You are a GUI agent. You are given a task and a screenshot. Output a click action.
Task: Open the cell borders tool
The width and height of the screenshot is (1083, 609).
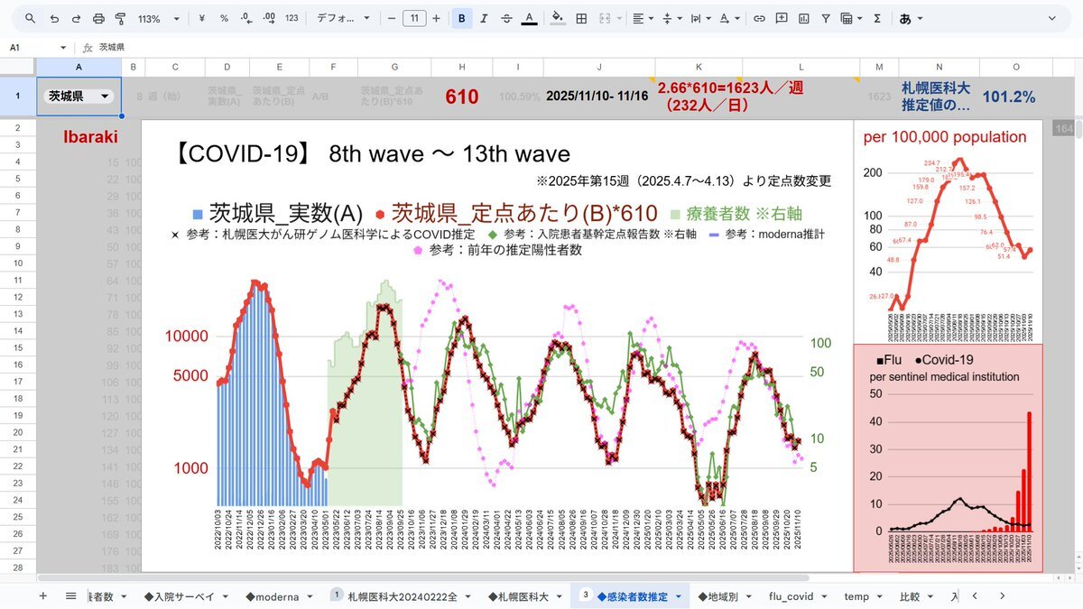pos(581,18)
